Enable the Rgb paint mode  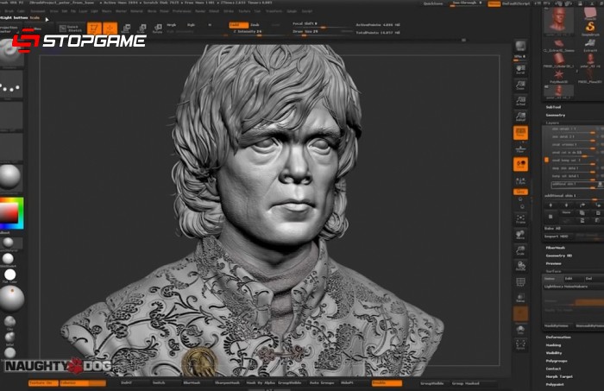click(x=191, y=25)
